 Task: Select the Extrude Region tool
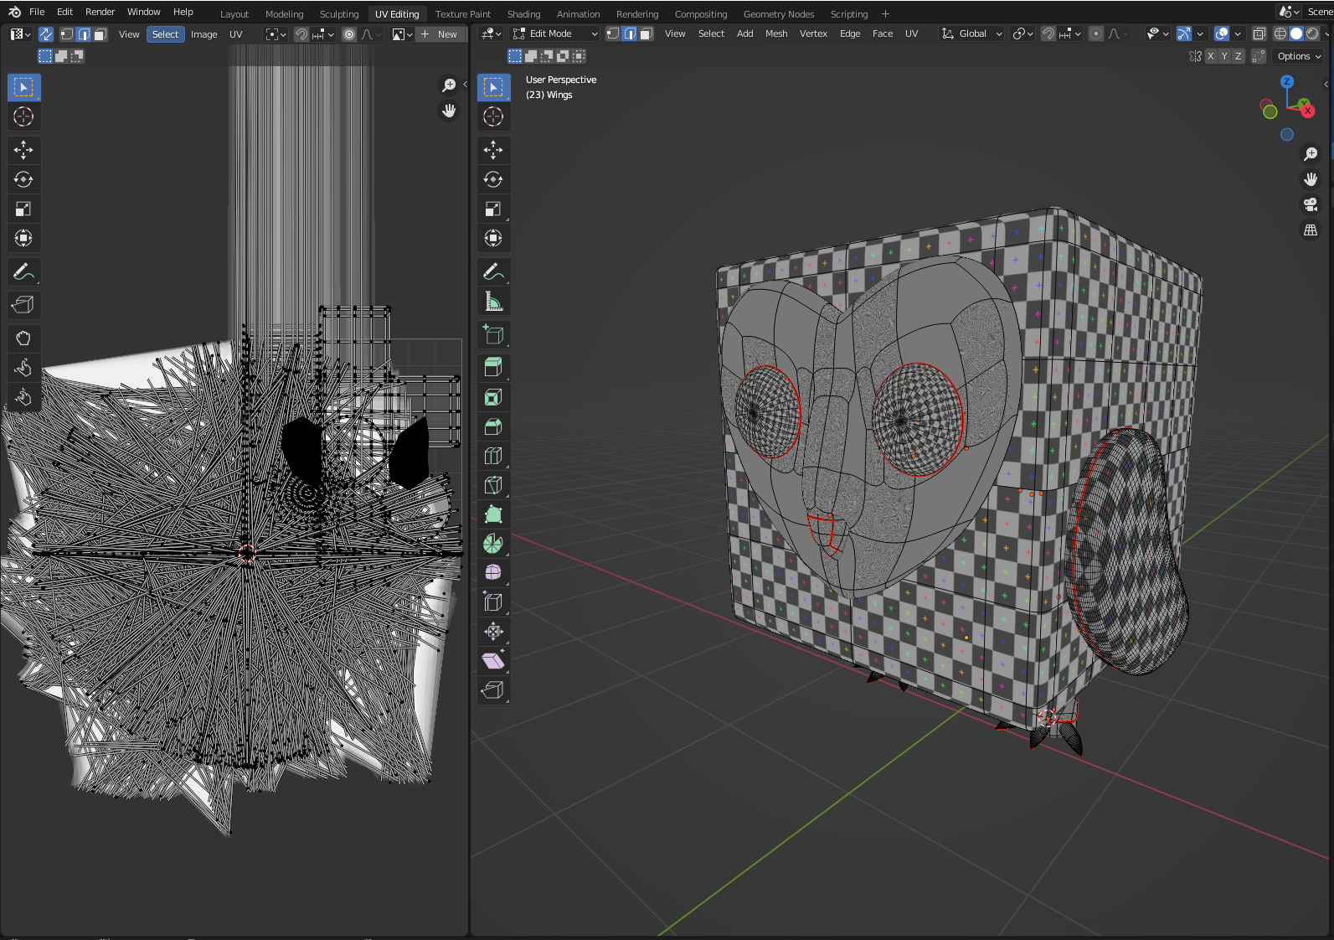(493, 368)
